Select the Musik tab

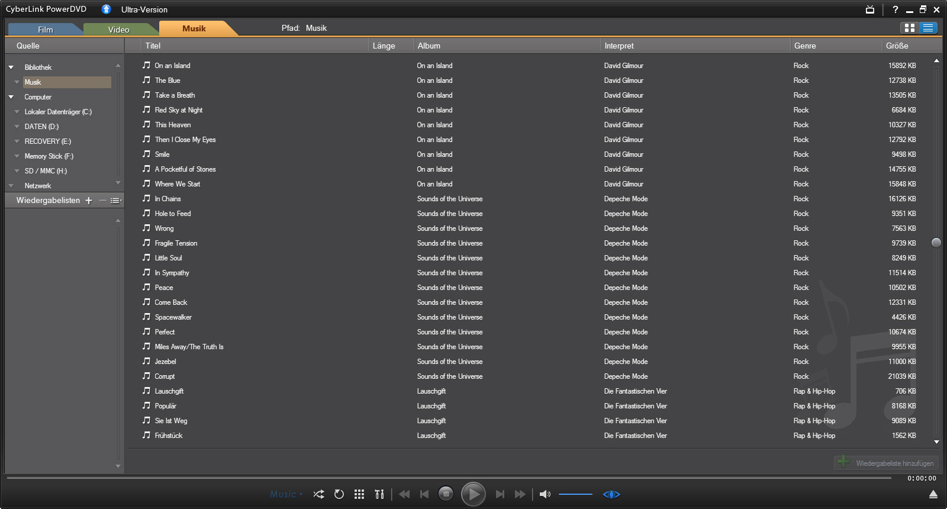194,28
